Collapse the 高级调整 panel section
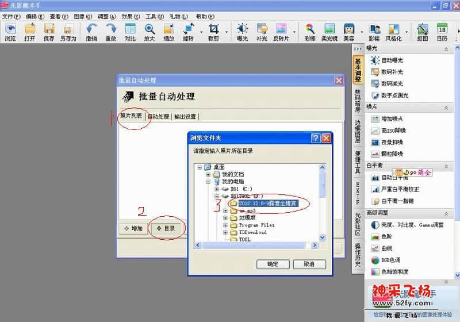Viewport: 460px width, 322px height. click(x=446, y=213)
